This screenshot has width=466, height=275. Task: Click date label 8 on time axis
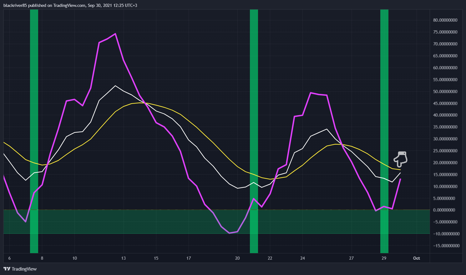click(42, 258)
